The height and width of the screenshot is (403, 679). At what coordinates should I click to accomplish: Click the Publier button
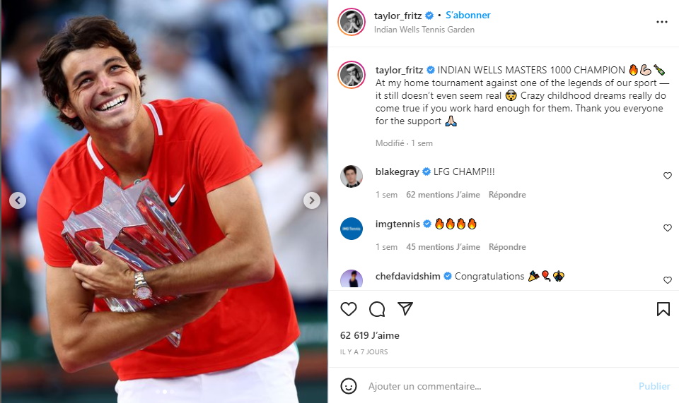click(x=654, y=386)
